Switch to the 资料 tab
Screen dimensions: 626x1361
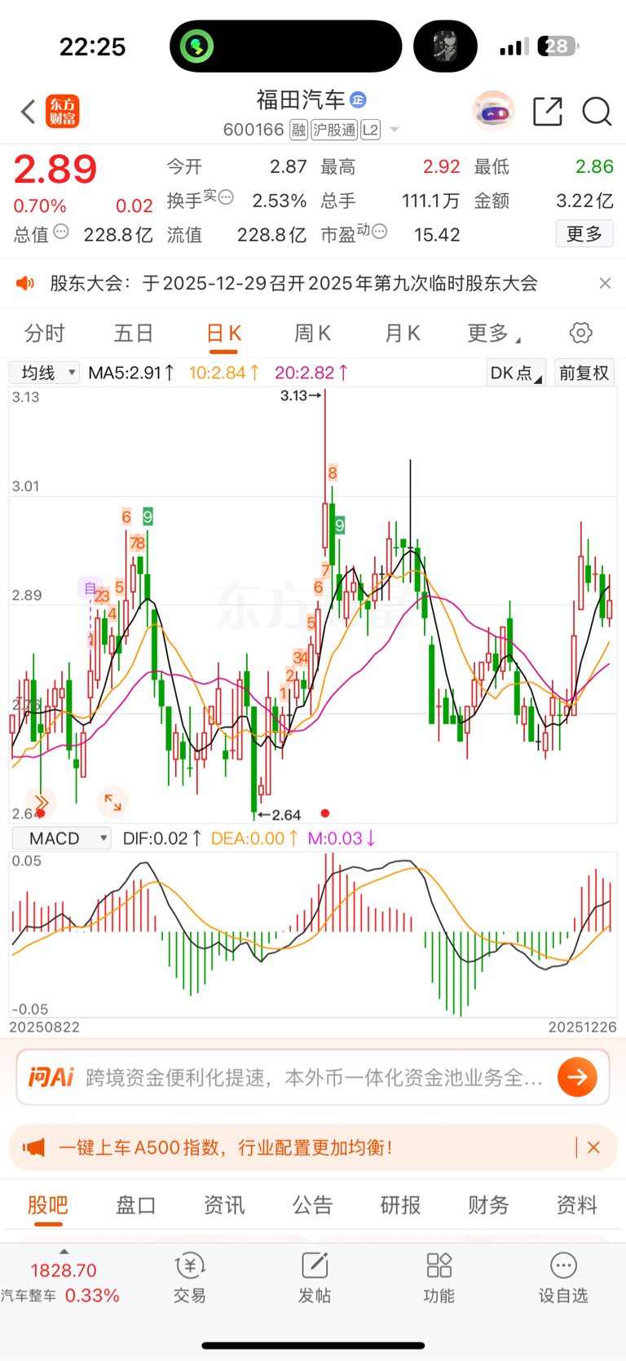coord(577,1205)
